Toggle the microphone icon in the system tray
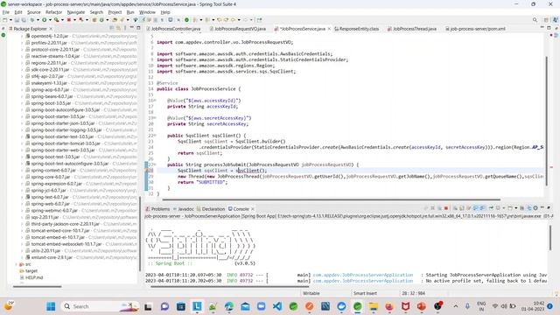Screen dimensions: 560x315 [x=467, y=306]
